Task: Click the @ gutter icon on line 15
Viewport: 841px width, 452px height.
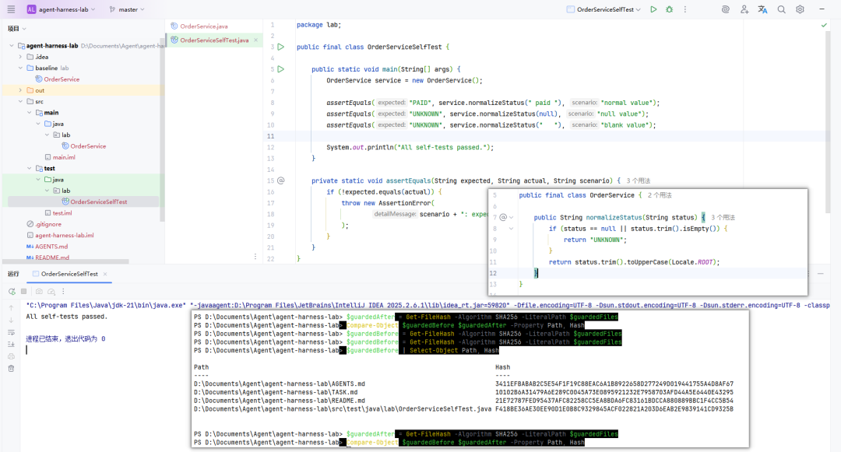Action: coord(281,180)
